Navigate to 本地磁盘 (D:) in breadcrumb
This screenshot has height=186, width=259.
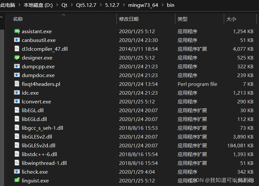[x=38, y=5]
